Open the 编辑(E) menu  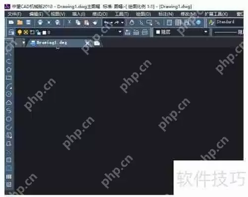(x=36, y=14)
